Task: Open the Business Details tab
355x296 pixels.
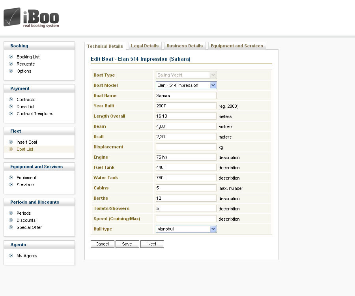Action: pos(185,46)
